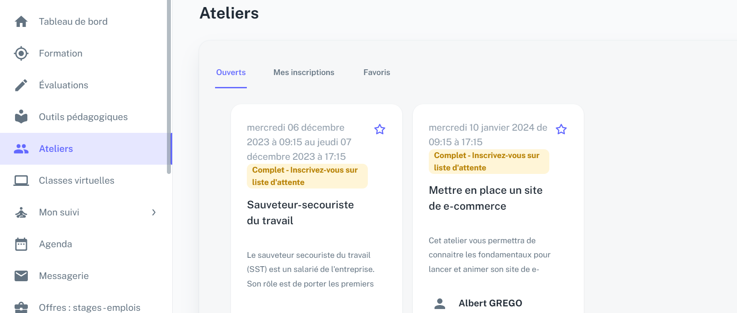
Task: Select the Ouverts tab
Action: click(x=231, y=72)
